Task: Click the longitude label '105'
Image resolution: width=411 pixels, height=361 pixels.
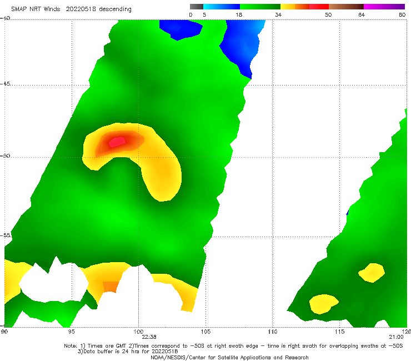Action: click(205, 332)
